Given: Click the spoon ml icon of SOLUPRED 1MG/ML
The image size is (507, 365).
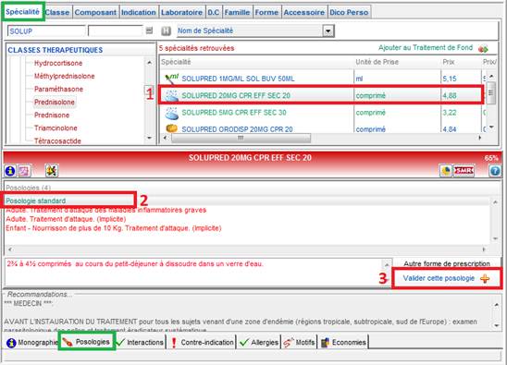Looking at the screenshot, I should coord(171,79).
